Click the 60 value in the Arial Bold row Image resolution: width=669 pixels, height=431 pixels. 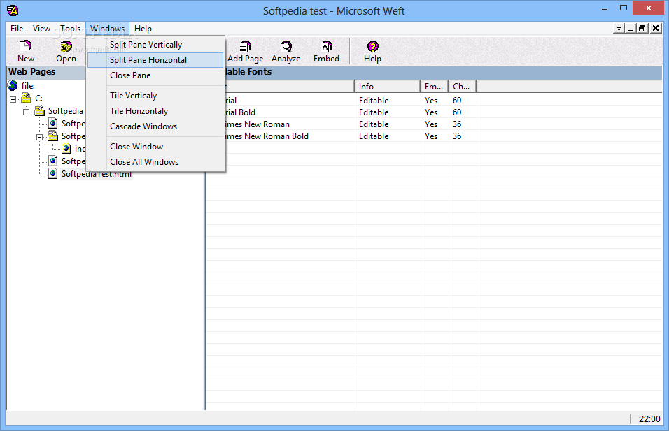tap(457, 112)
